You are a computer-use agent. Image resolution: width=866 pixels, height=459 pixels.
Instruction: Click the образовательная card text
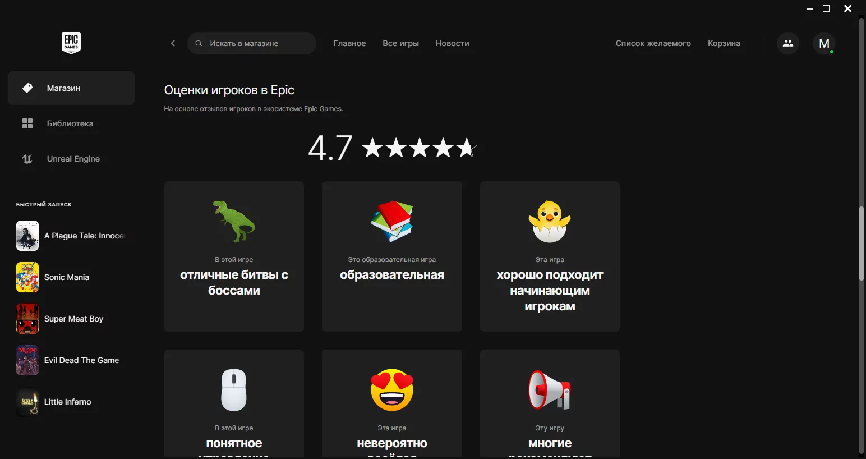(x=392, y=275)
